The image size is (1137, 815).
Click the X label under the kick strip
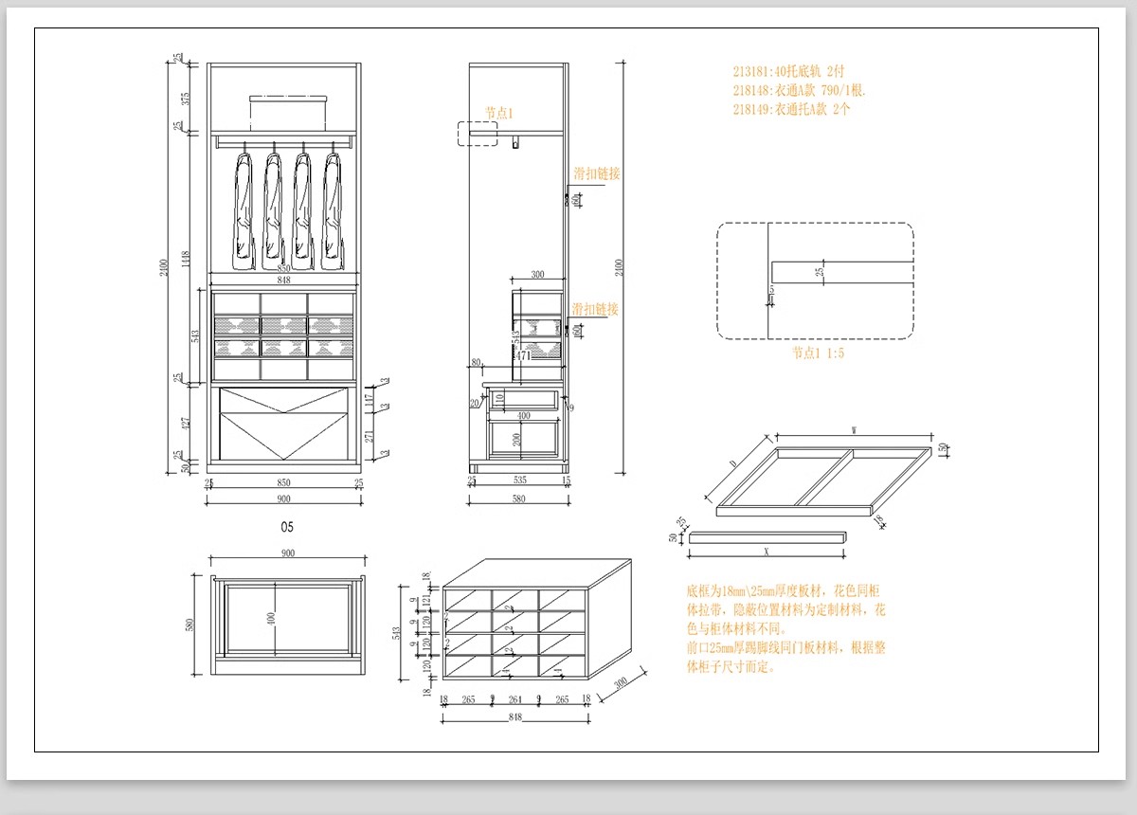pos(765,551)
